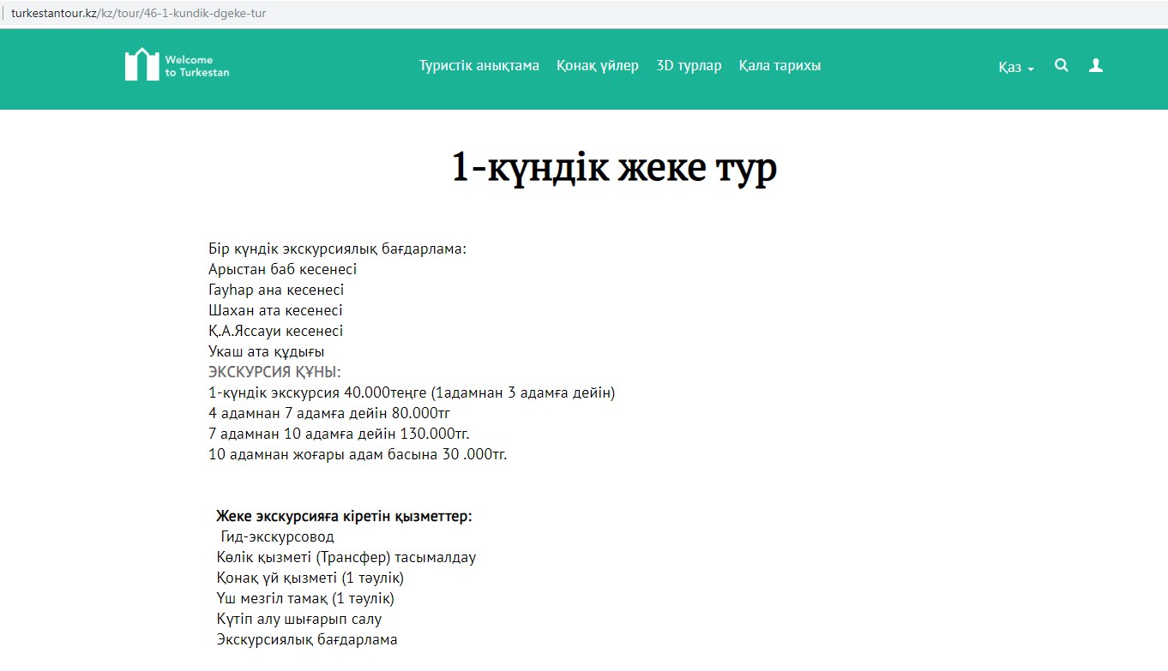Click the final Экскурсиялық бағдарлама line

[307, 639]
